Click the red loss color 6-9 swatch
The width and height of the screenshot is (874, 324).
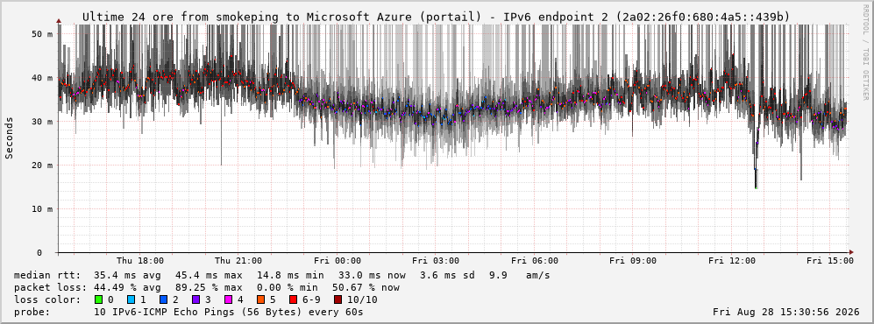tap(293, 299)
